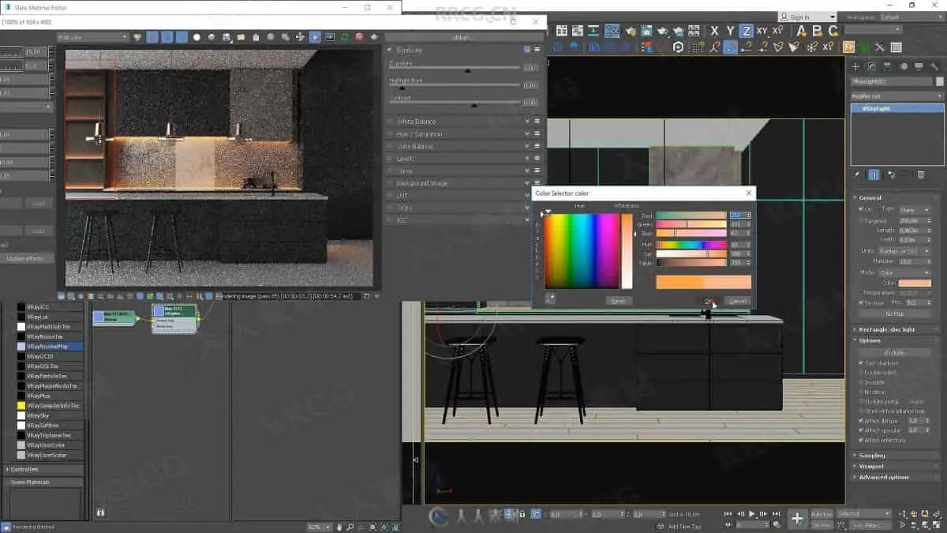Click the XY plane constraint button
The width and height of the screenshot is (947, 533).
pyautogui.click(x=762, y=31)
